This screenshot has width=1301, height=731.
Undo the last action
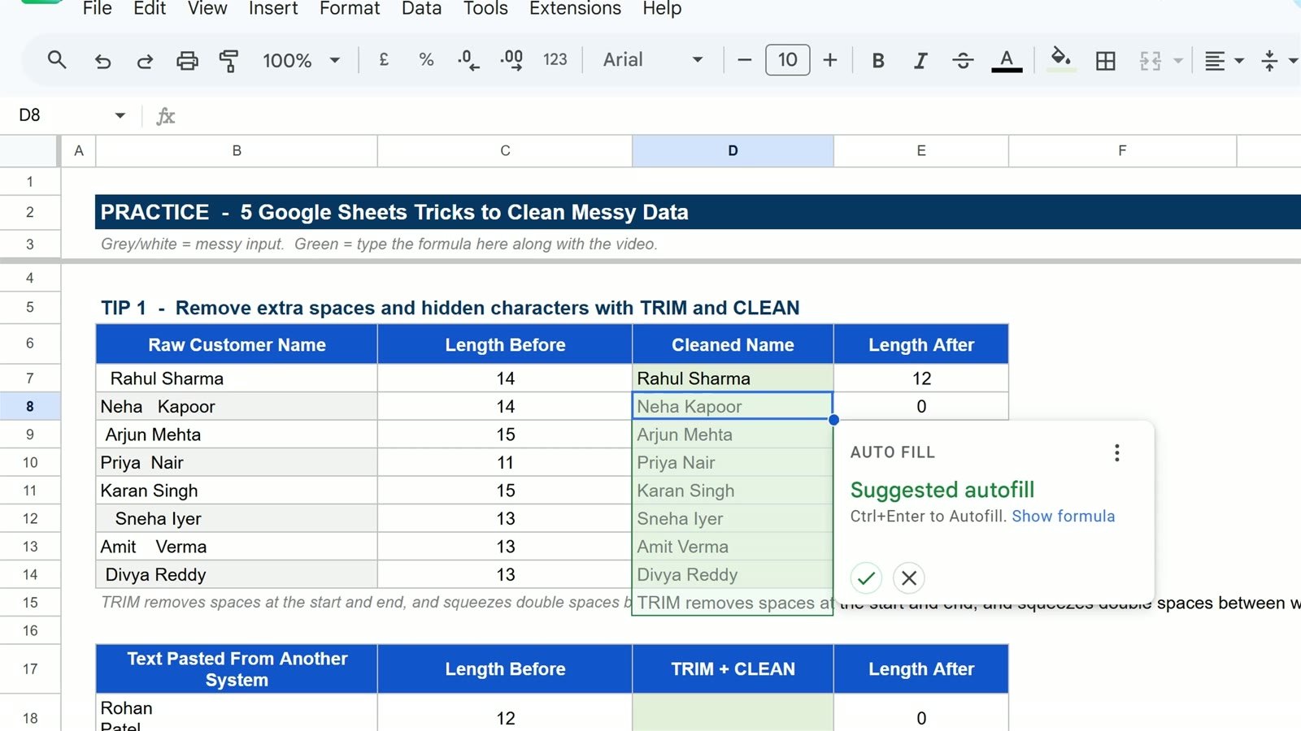102,60
